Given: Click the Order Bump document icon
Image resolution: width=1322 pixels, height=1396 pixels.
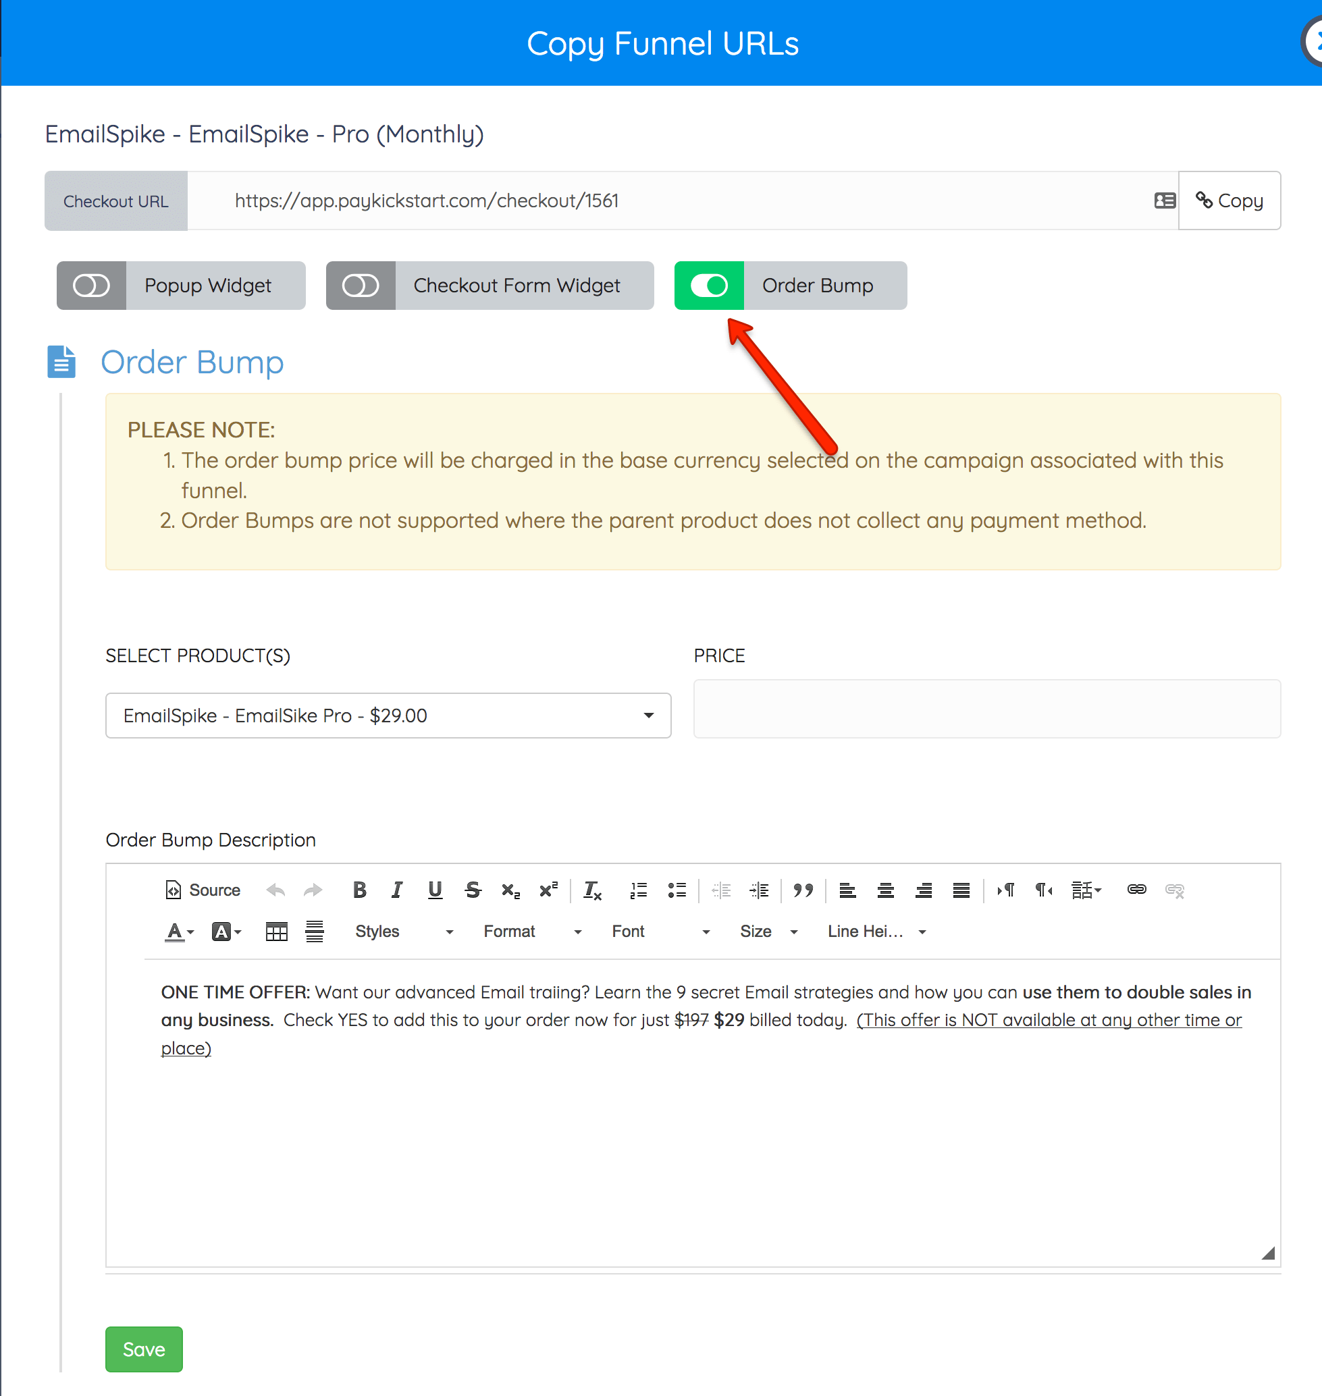Looking at the screenshot, I should point(61,362).
